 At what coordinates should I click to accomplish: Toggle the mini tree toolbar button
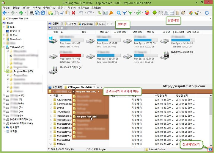[100, 13]
